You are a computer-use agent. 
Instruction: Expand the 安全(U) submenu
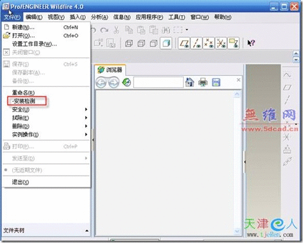tap(46, 110)
